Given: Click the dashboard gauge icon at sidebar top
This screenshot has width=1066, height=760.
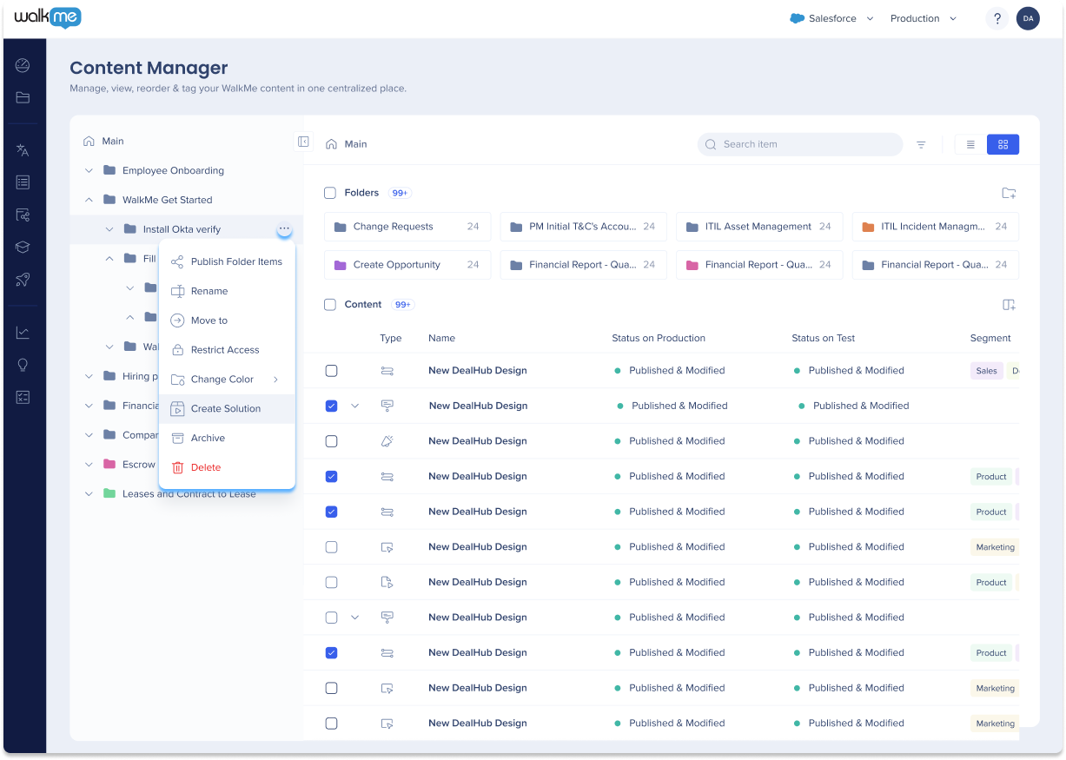Looking at the screenshot, I should click(23, 65).
